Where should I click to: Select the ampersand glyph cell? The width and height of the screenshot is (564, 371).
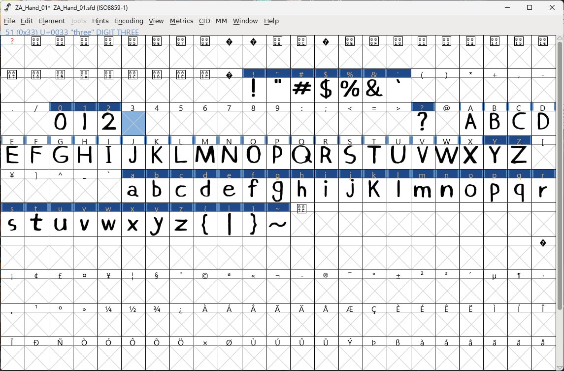coord(374,89)
